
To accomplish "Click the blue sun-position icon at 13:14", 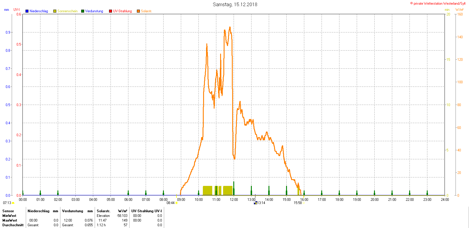I will point(255,203).
